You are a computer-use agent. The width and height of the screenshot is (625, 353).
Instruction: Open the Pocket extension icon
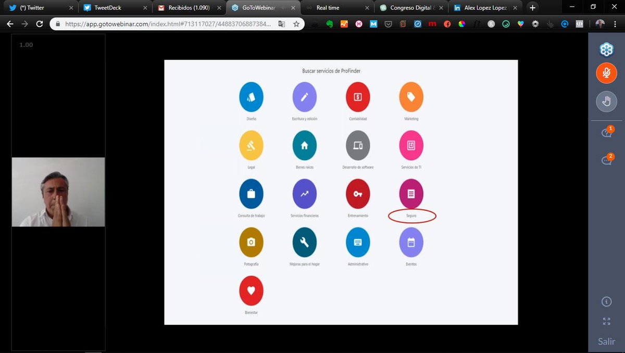click(389, 24)
